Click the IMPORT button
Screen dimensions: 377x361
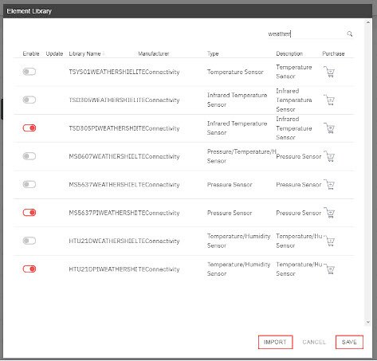click(276, 342)
